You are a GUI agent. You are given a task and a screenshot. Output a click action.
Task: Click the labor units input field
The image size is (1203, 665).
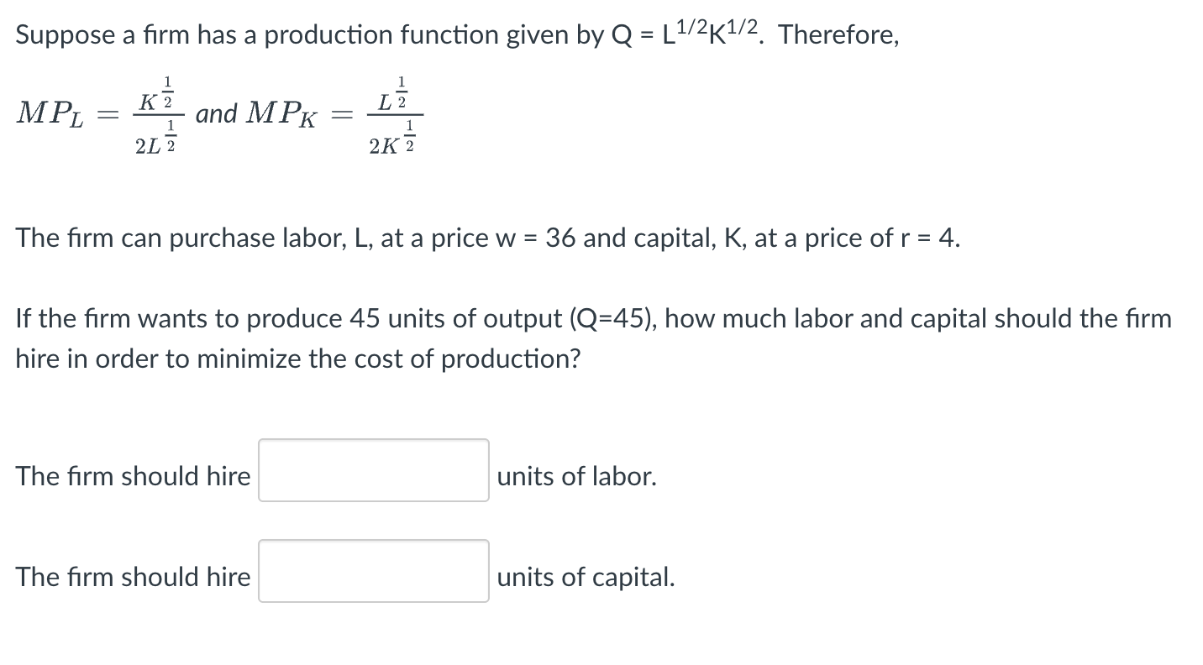373,470
